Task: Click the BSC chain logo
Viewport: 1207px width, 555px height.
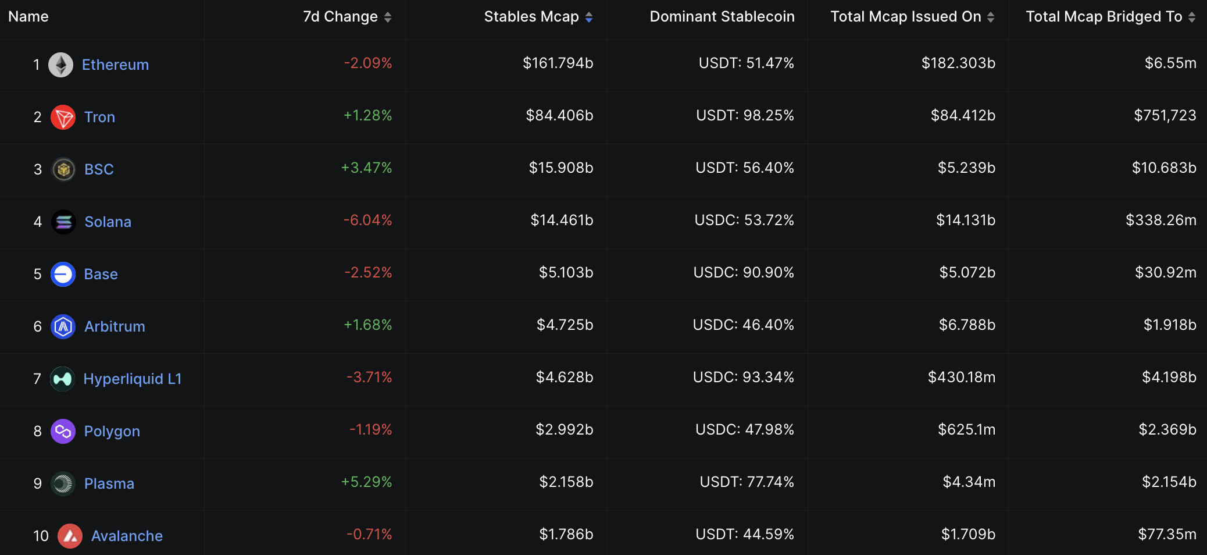Action: [x=63, y=169]
